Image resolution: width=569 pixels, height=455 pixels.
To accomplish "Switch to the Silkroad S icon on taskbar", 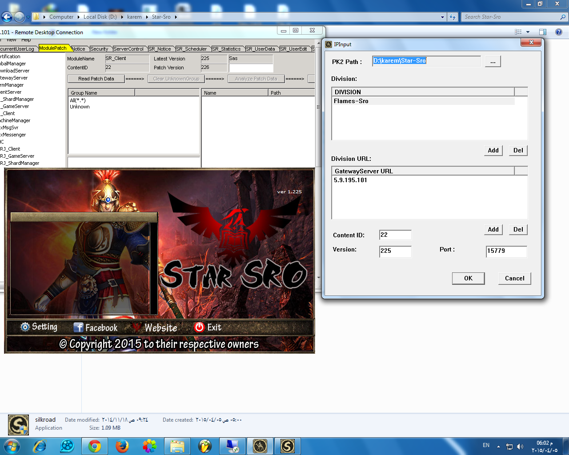I will [x=288, y=446].
